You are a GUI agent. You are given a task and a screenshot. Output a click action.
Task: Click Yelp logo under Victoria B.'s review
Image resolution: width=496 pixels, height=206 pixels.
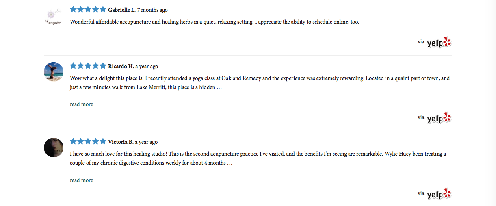click(439, 194)
